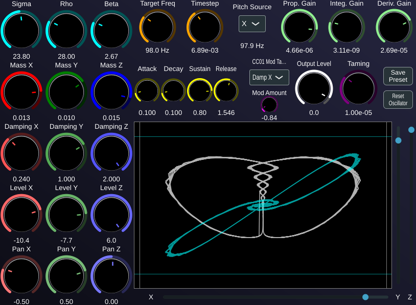Click the vertical Y slider handle
This screenshot has height=305, width=416.
(x=399, y=140)
